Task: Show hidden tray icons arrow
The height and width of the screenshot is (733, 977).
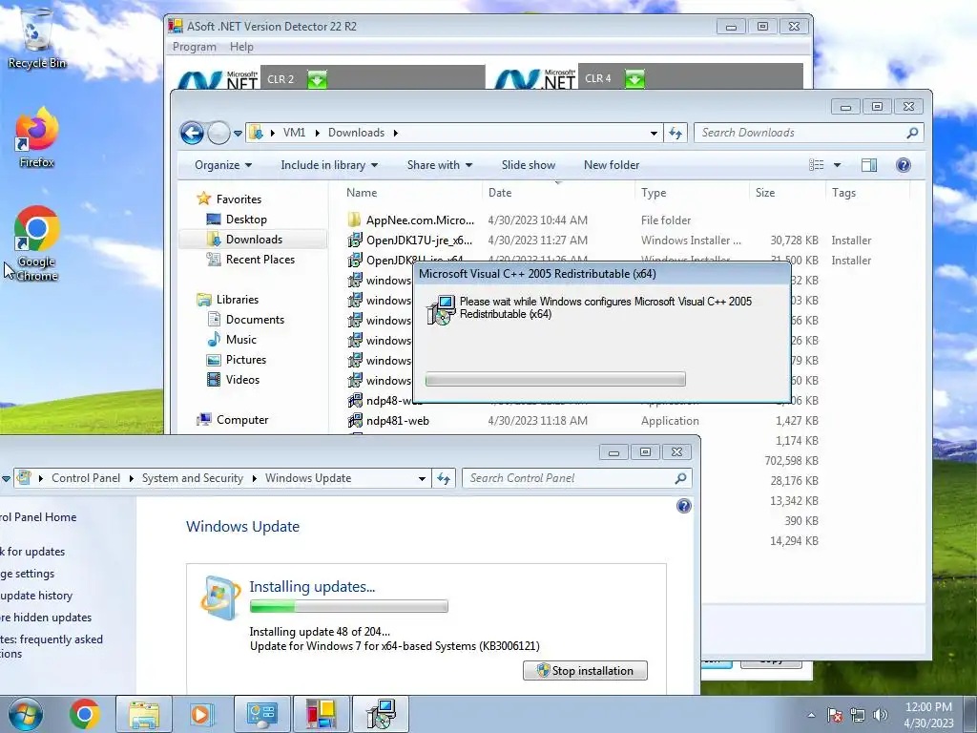Action: pos(811,715)
